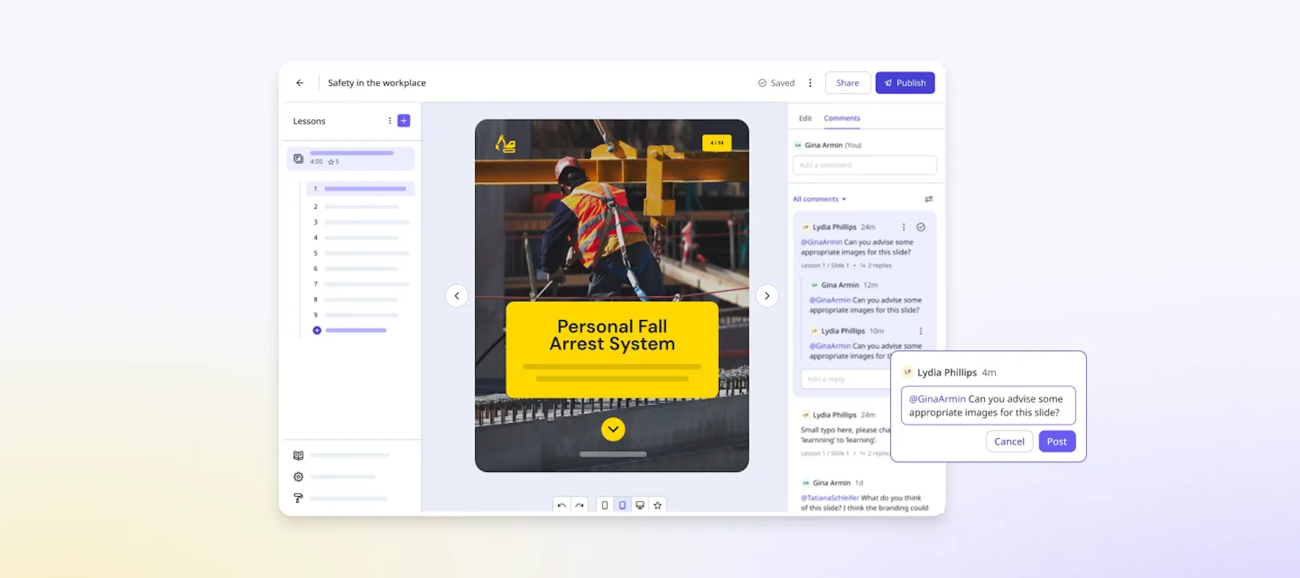The height and width of the screenshot is (578, 1300).
Task: Add a new lesson with the plus button
Action: (404, 121)
